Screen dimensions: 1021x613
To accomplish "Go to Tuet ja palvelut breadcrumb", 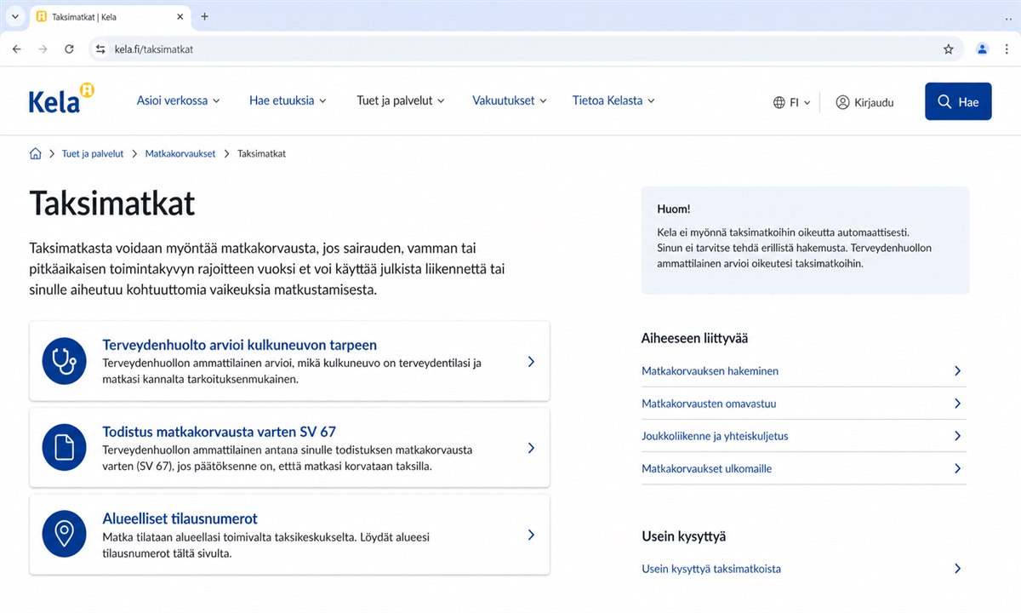I will (93, 154).
